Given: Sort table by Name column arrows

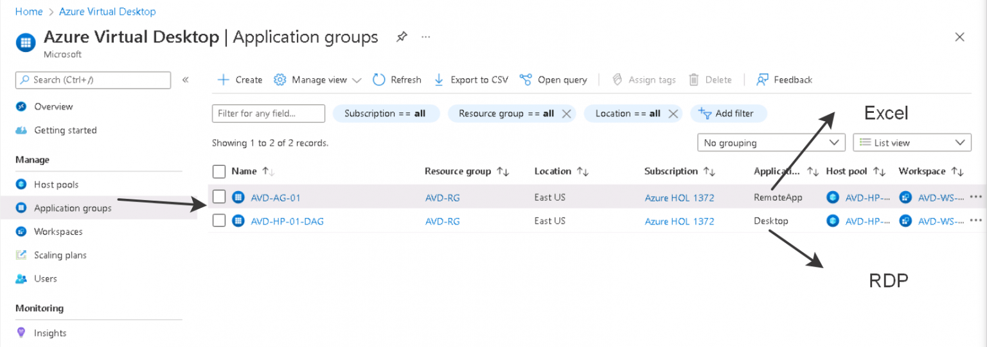Looking at the screenshot, I should (x=269, y=171).
